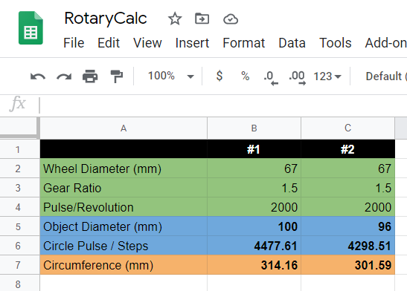Image resolution: width=407 pixels, height=291 pixels.
Task: Open the Format menu
Action: (x=244, y=43)
